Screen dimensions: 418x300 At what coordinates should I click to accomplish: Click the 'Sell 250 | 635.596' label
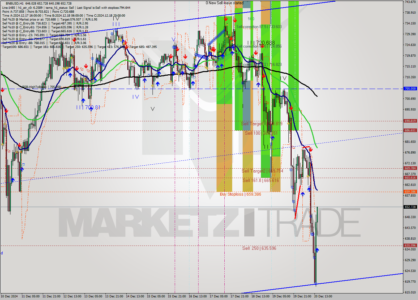(x=259, y=248)
